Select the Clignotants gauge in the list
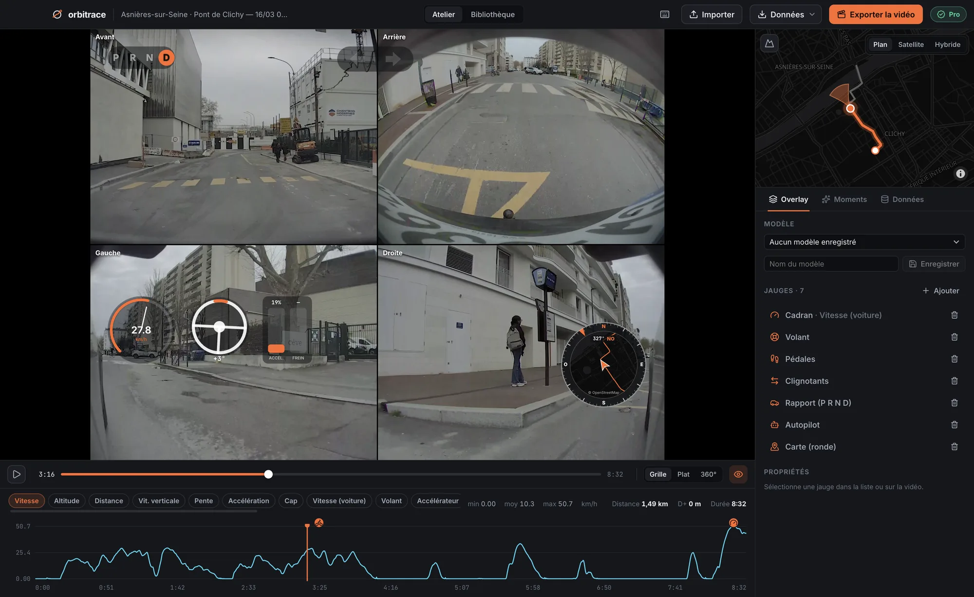Image resolution: width=974 pixels, height=597 pixels. coord(864,381)
